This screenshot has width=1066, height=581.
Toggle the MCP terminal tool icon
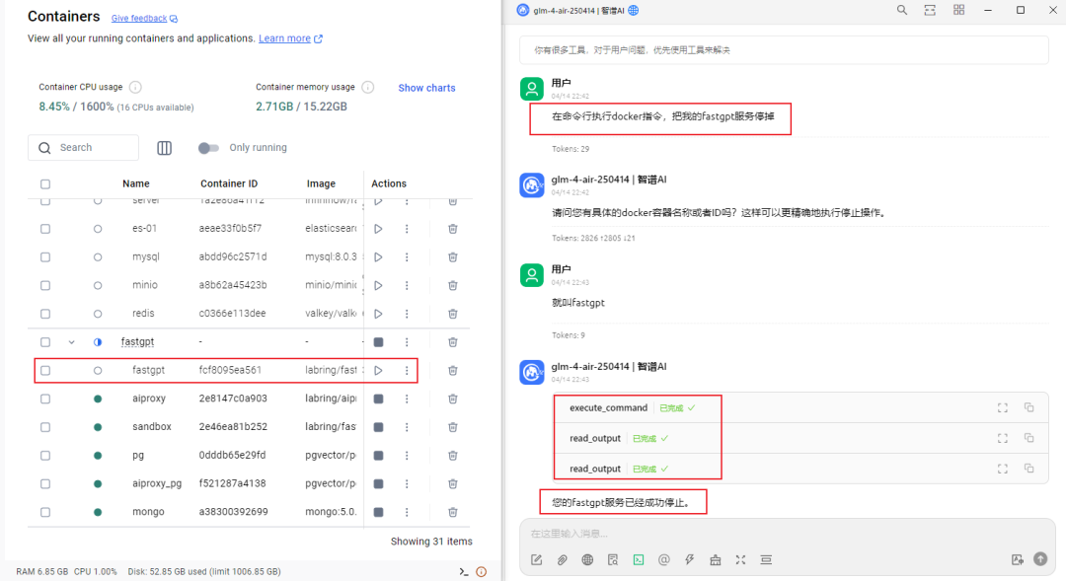(x=639, y=560)
